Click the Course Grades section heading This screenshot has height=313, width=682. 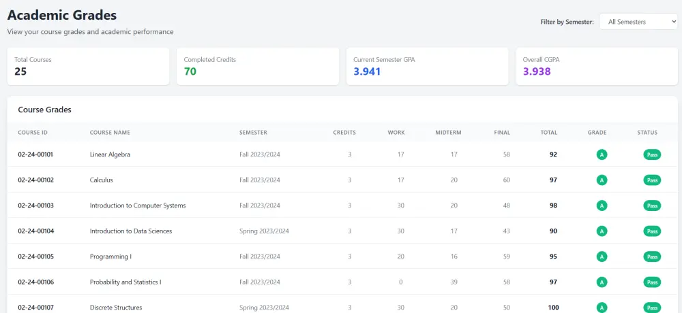[44, 110]
